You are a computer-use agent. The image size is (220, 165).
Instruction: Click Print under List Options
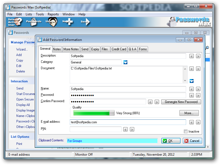19,144
